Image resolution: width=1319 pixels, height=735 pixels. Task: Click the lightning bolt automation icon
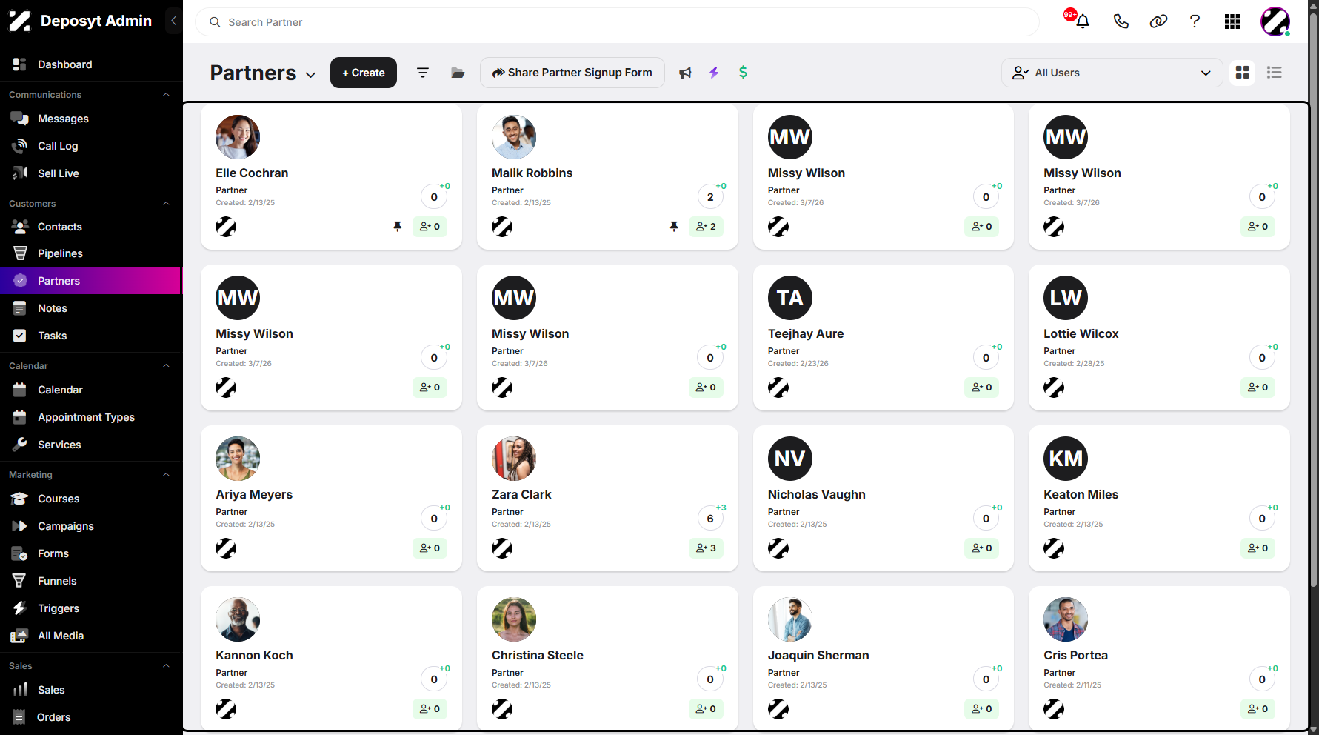714,73
